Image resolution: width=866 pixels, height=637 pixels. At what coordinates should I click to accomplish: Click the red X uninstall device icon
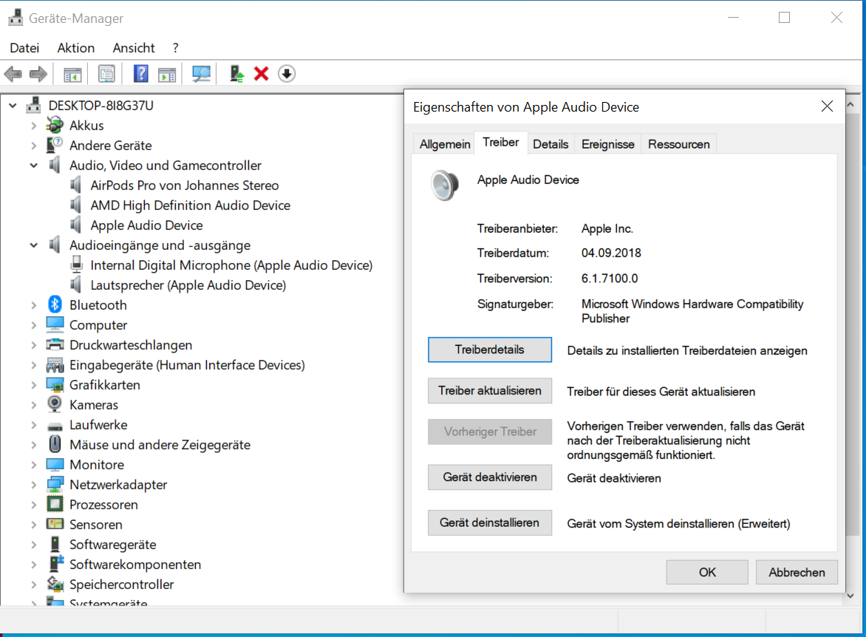(262, 73)
